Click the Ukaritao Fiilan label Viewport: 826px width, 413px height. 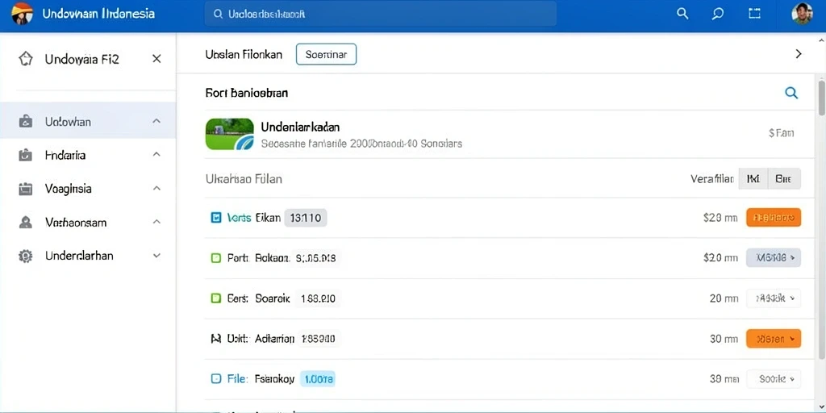[x=244, y=179]
